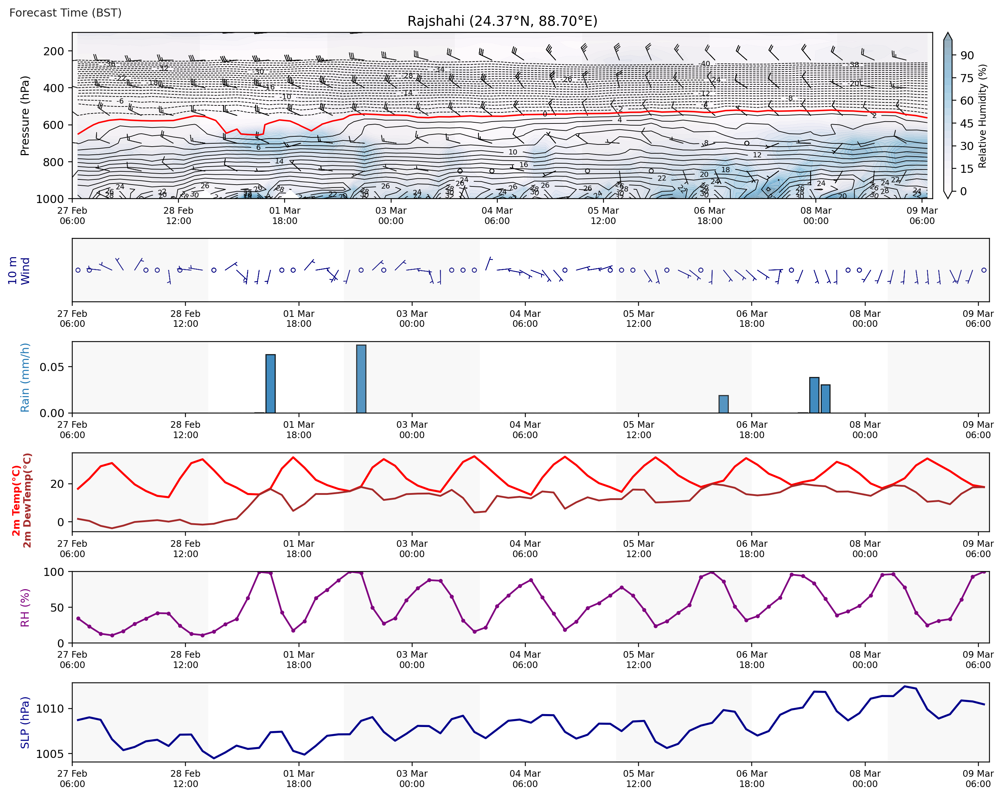Click the 2m Temp(°C) red label
Viewport: 1002px width, 797px height.
16,500
